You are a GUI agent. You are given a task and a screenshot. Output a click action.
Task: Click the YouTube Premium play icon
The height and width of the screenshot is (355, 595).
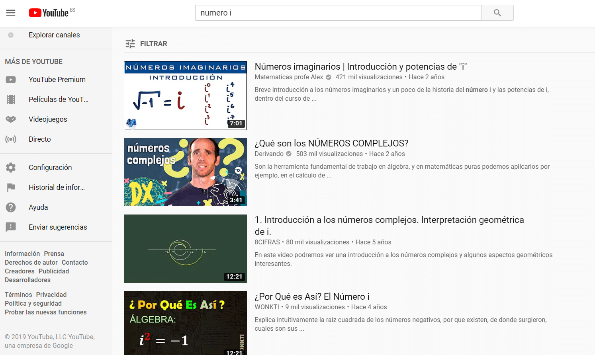11,80
